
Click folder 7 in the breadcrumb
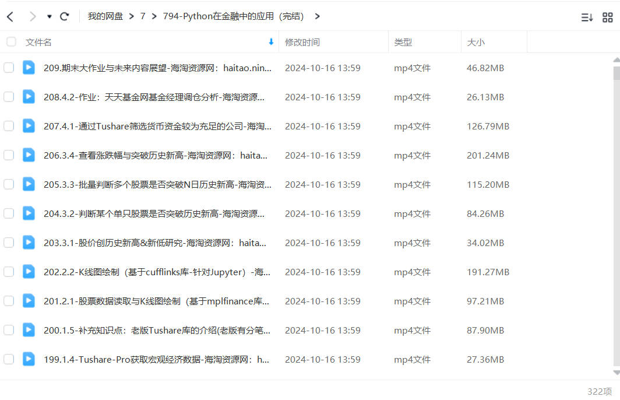pyautogui.click(x=142, y=16)
